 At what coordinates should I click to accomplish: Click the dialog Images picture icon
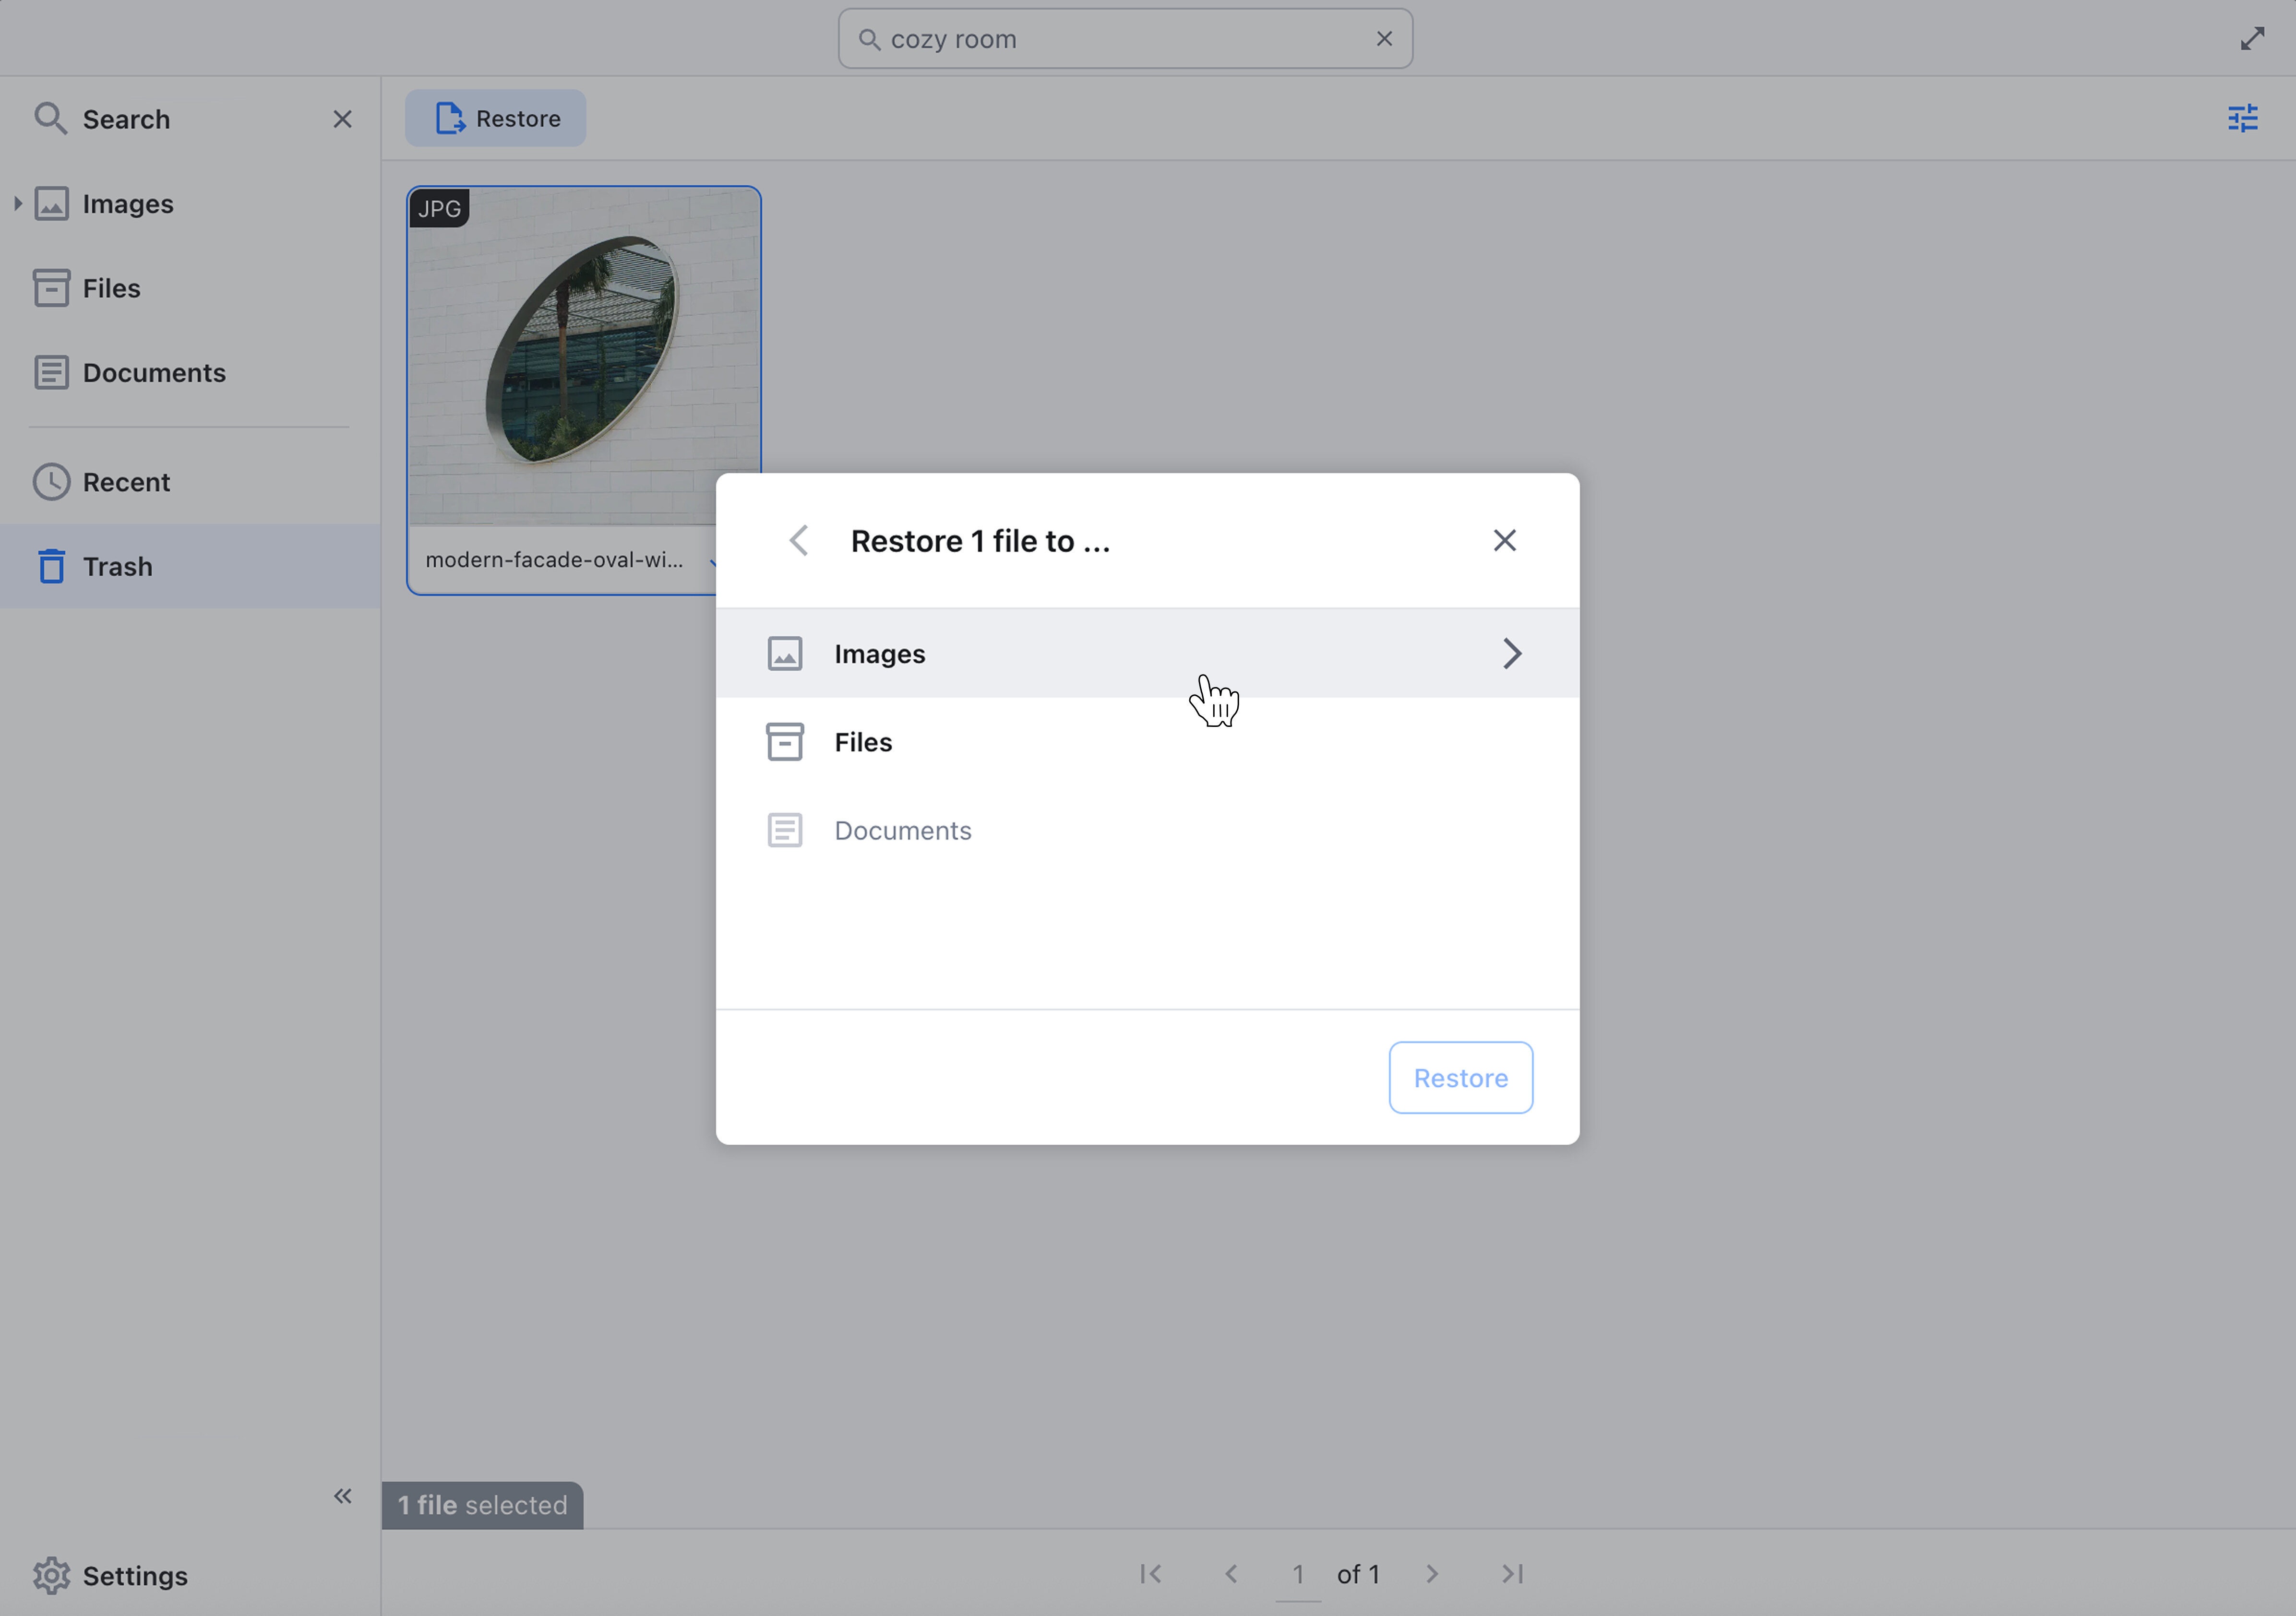(785, 653)
